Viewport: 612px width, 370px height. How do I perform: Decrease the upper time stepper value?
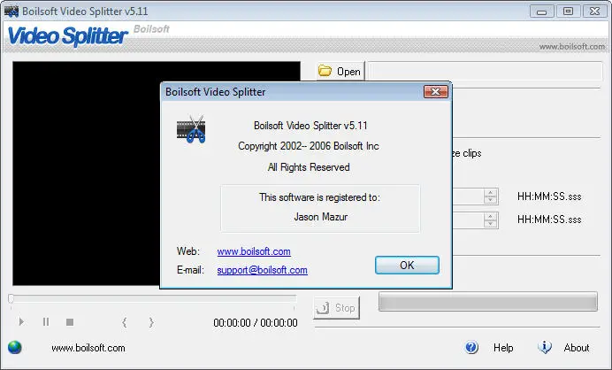coord(491,200)
